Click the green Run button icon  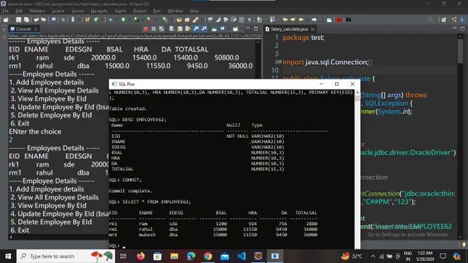pyautogui.click(x=123, y=20)
